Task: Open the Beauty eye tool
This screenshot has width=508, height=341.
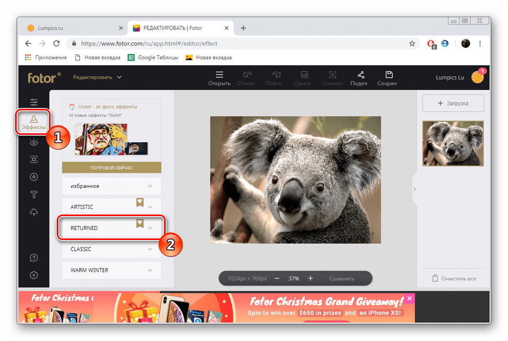Action: [x=34, y=142]
